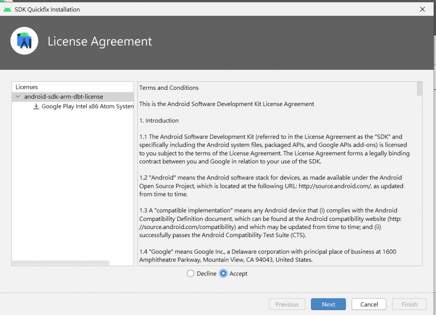This screenshot has width=436, height=315.
Task: Select the android-sdk-arm-dbt-license tree entry
Action: (x=63, y=97)
